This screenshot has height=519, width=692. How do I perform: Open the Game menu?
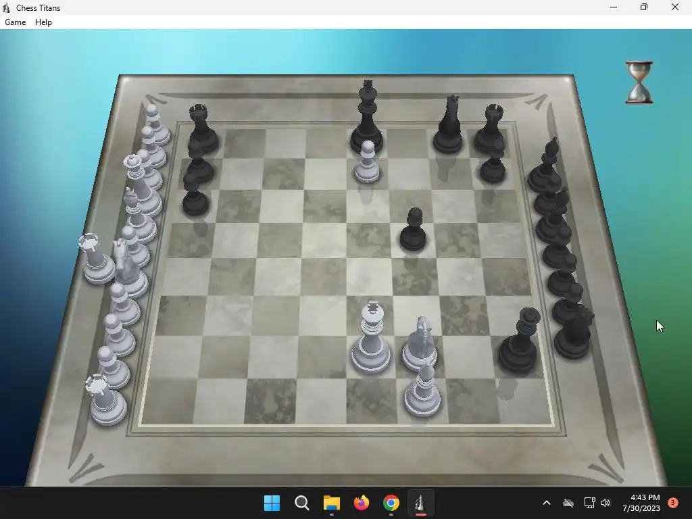coord(15,22)
